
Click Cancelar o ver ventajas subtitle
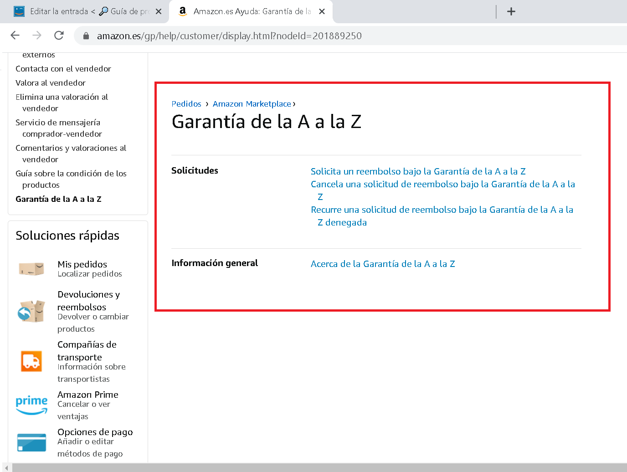[84, 410]
